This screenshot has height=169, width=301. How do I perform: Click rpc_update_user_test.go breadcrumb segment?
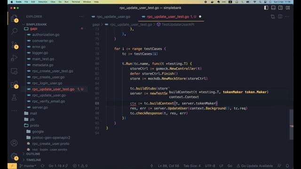[128, 24]
